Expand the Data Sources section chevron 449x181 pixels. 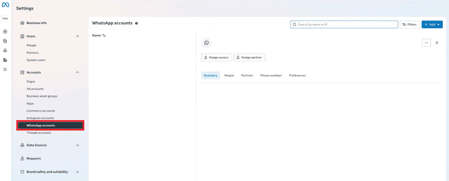point(78,145)
